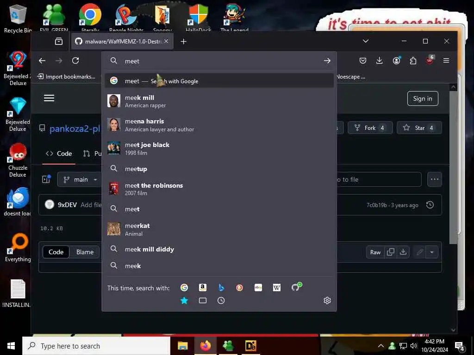The height and width of the screenshot is (355, 474).
Task: Select the meek mill suggestion
Action: (x=219, y=101)
